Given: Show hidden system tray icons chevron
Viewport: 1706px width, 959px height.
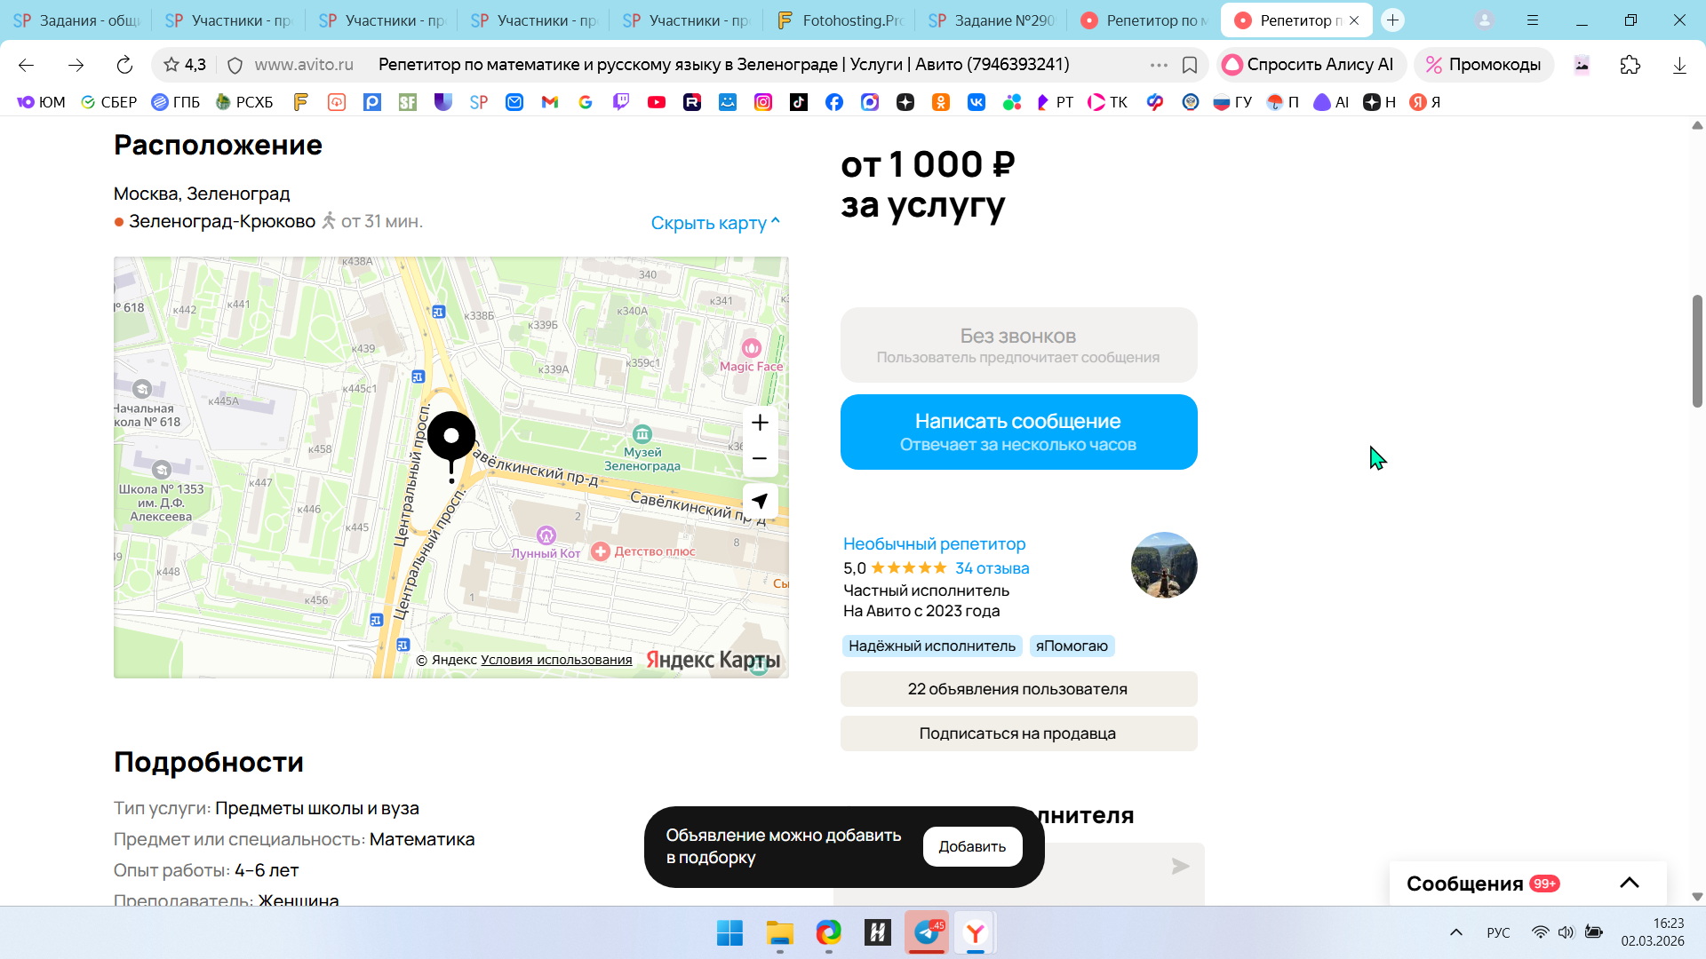Looking at the screenshot, I should tap(1455, 932).
